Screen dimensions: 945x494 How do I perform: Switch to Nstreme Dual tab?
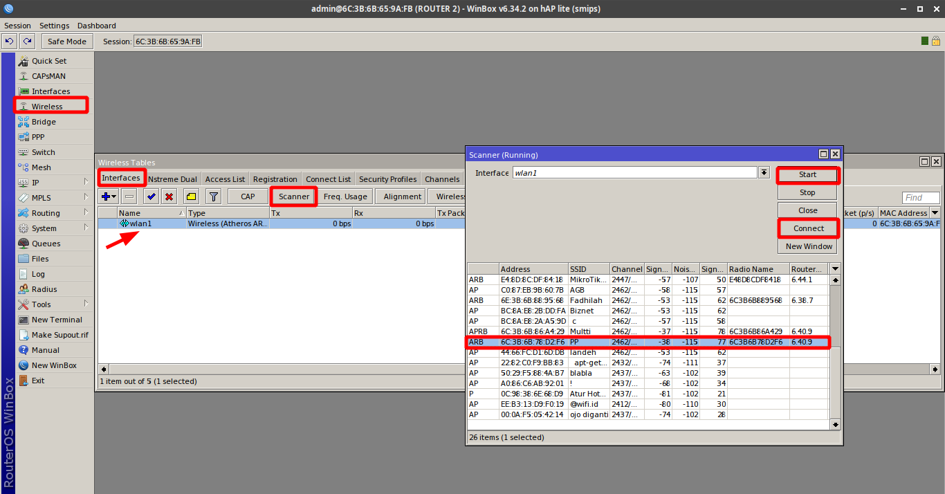(172, 179)
